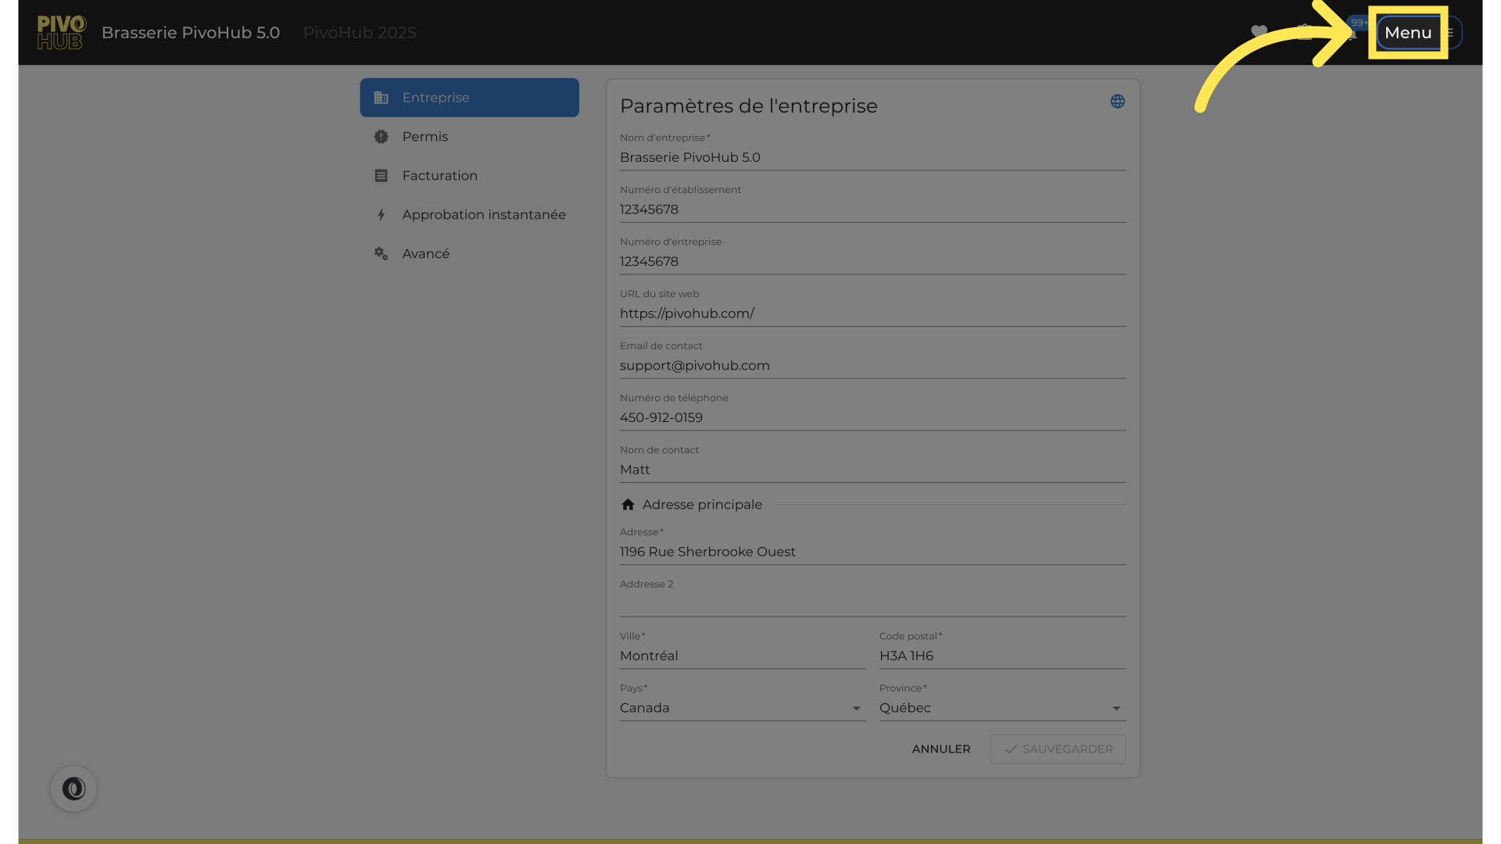Screen dimensions: 1501x844
Task: Click the PivoHub logo
Action: tap(61, 33)
